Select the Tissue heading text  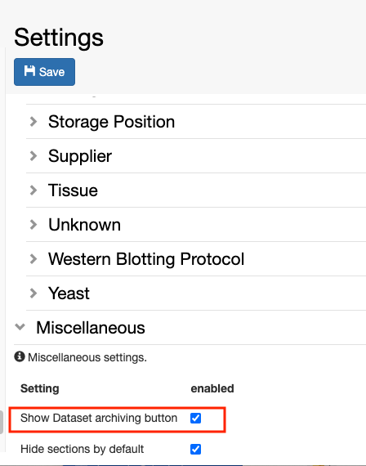pyautogui.click(x=73, y=190)
